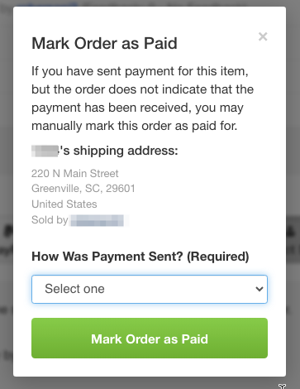The width and height of the screenshot is (300, 389).
Task: Click the 'United States' country line
Action: coord(64,204)
